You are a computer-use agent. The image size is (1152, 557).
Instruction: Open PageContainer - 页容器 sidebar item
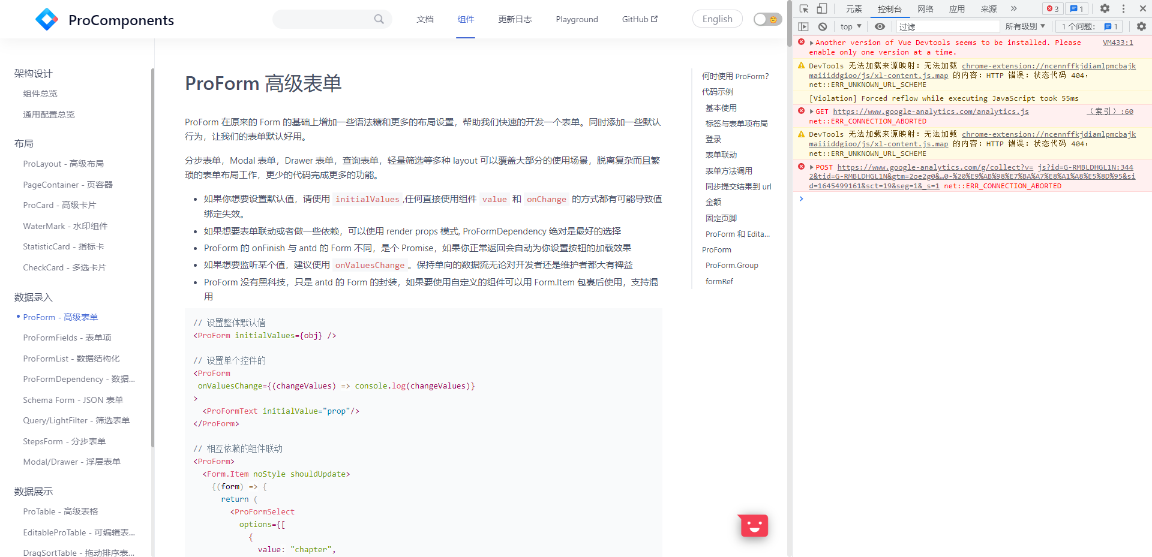click(68, 185)
